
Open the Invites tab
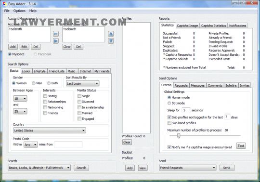(245, 85)
